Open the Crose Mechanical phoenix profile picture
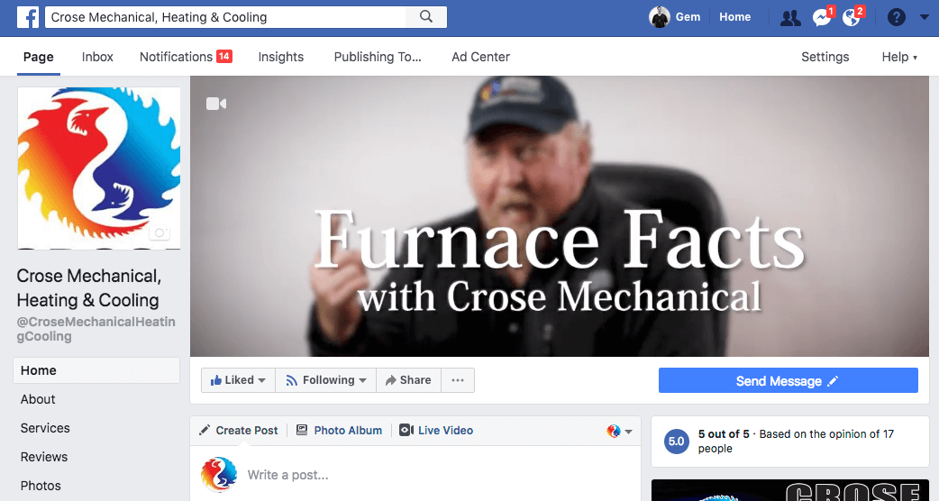Screen dimensions: 939x501 [99, 169]
